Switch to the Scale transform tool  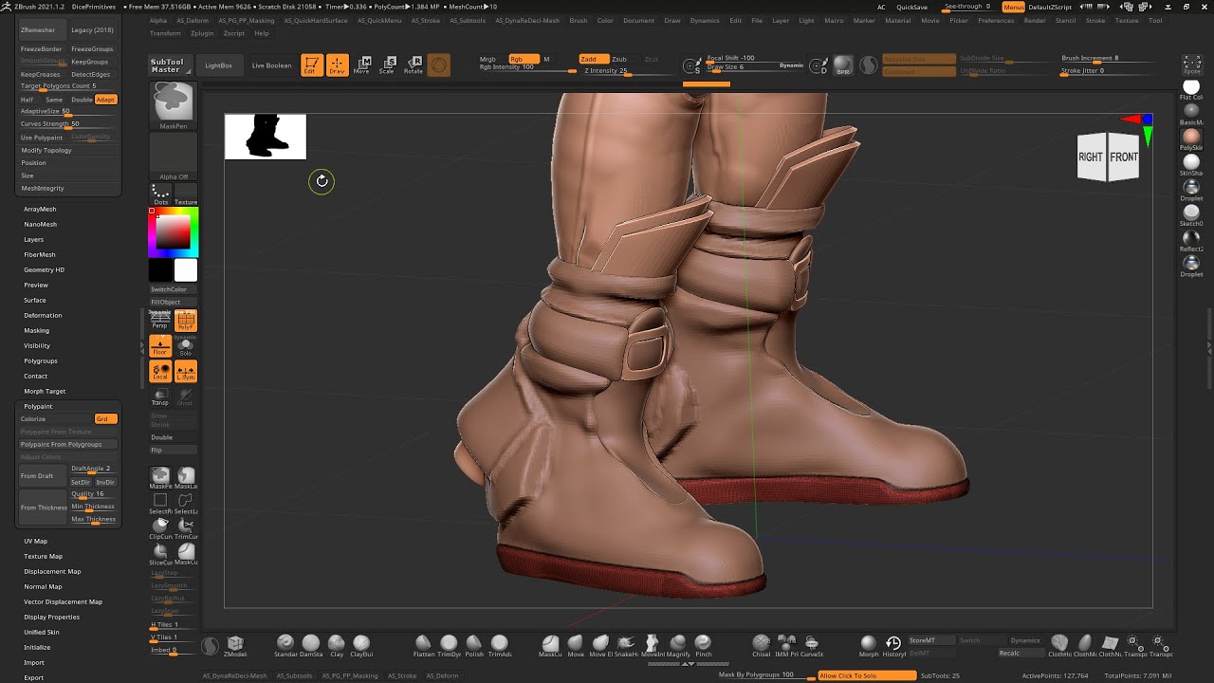[387, 65]
